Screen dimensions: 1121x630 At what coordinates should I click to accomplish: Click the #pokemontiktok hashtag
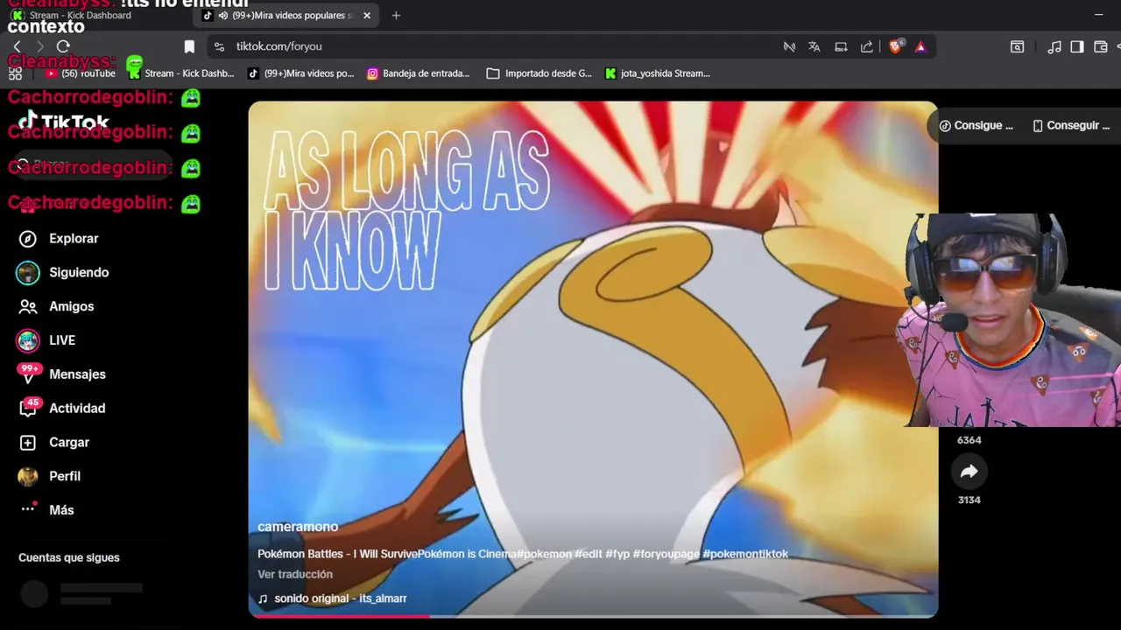coord(745,554)
